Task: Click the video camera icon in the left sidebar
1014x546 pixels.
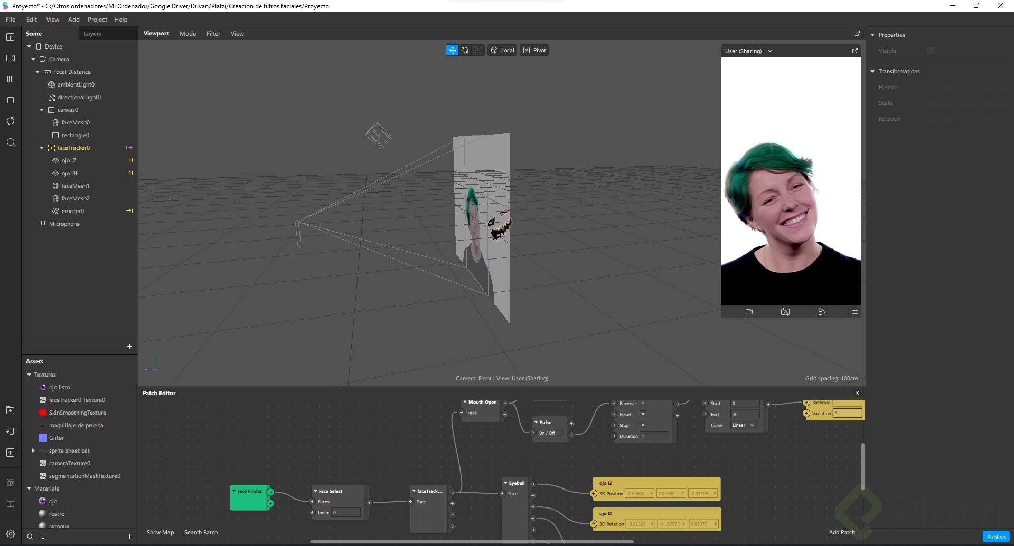Action: pos(10,58)
